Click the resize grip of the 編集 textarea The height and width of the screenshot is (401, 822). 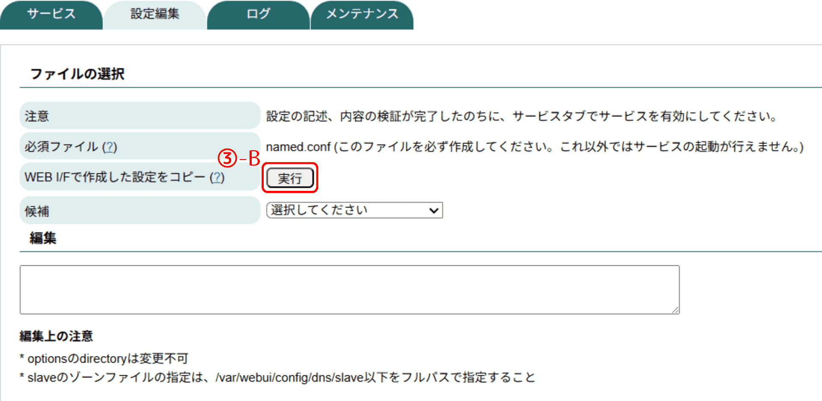(x=675, y=310)
